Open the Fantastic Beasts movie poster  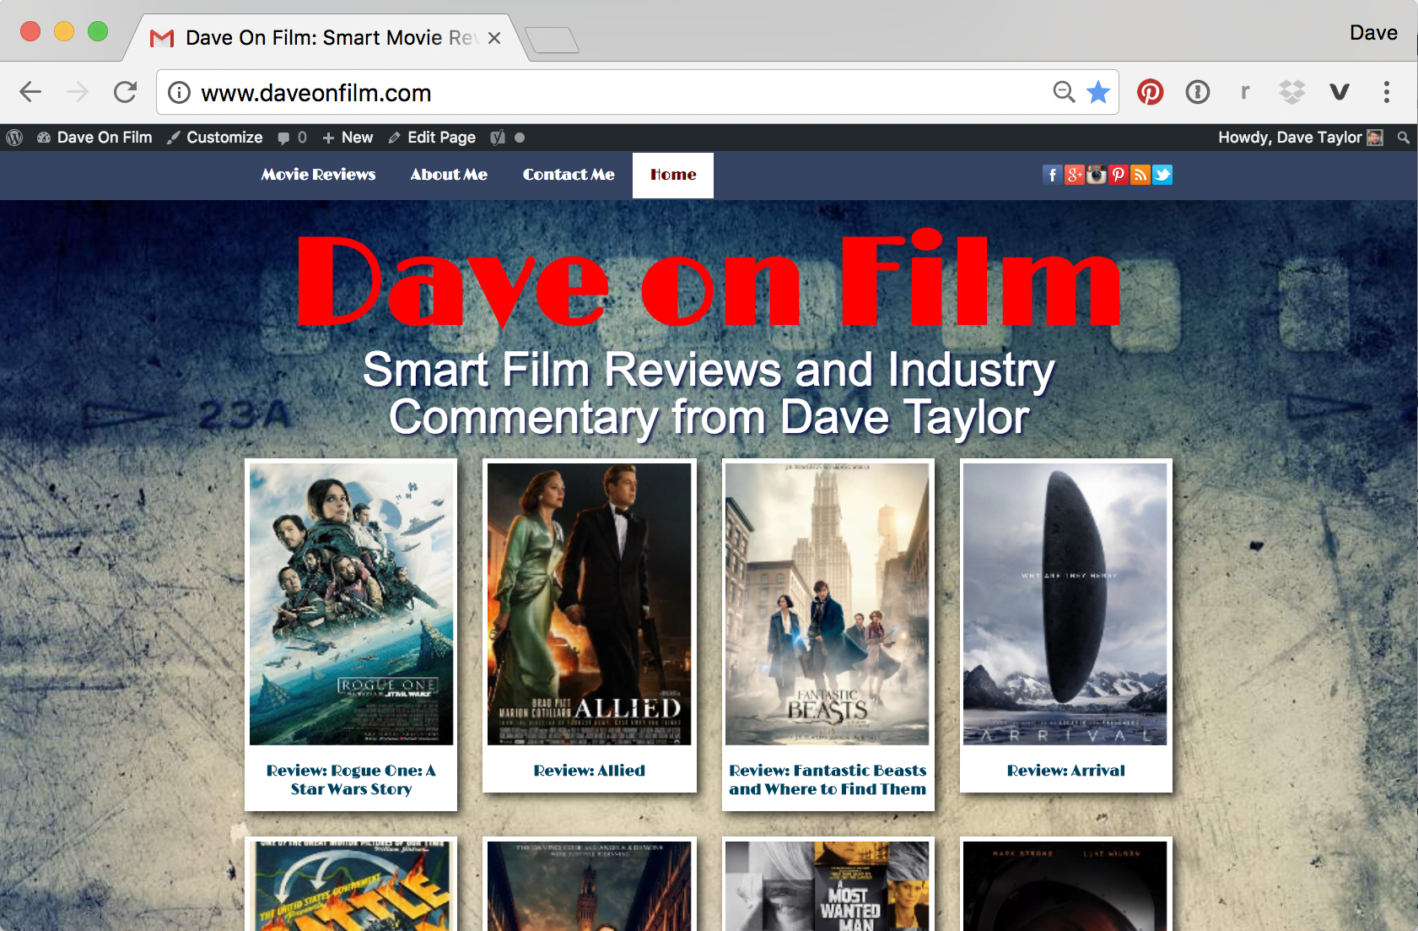click(x=827, y=604)
